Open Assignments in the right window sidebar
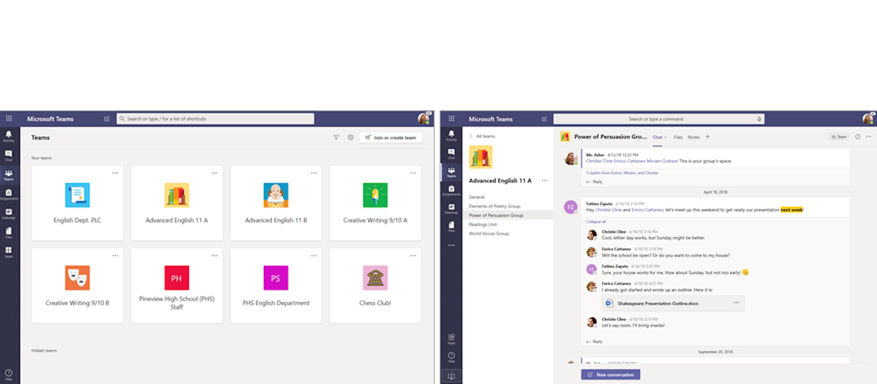Screen dimensions: 877x384 point(451,190)
